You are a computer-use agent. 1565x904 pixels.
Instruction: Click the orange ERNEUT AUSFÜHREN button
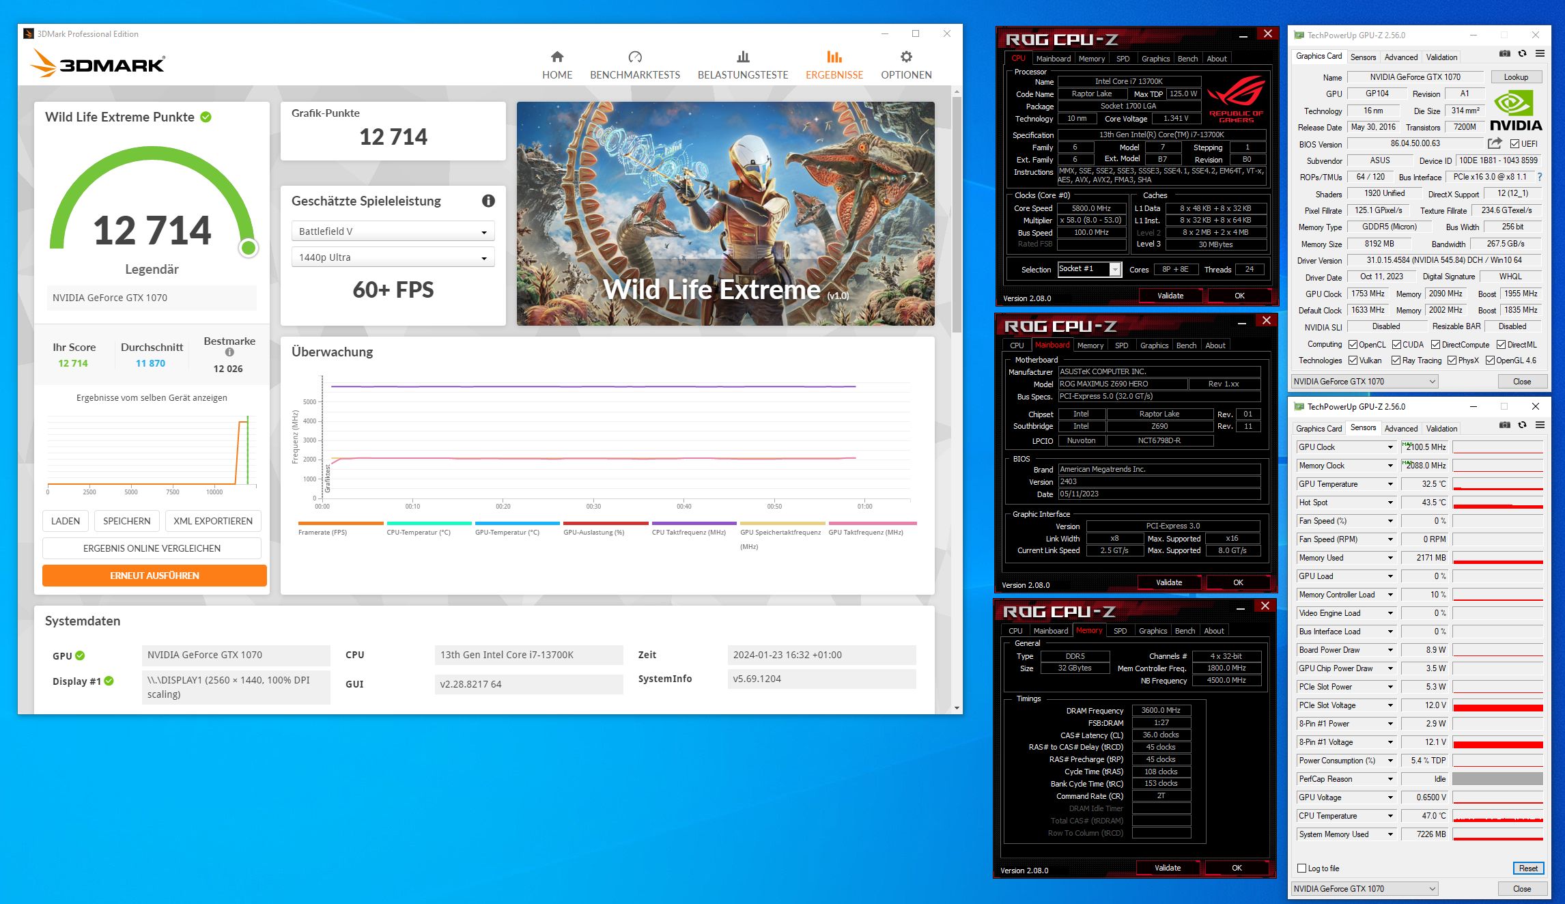coord(154,576)
